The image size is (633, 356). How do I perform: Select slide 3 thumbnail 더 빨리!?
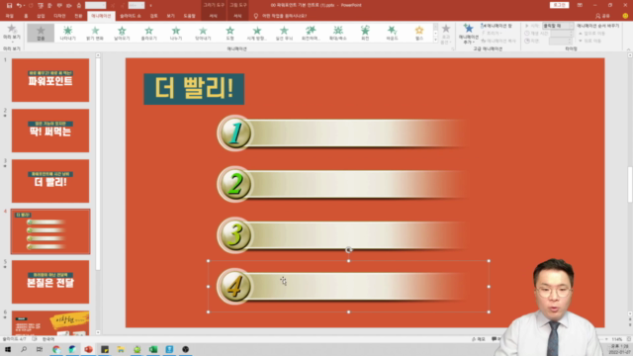tap(50, 181)
